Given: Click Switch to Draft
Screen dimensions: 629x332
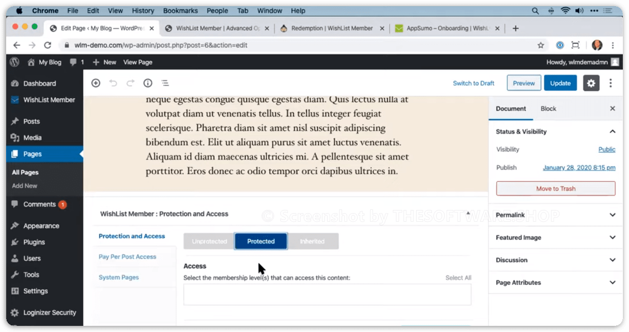Looking at the screenshot, I should click(473, 83).
